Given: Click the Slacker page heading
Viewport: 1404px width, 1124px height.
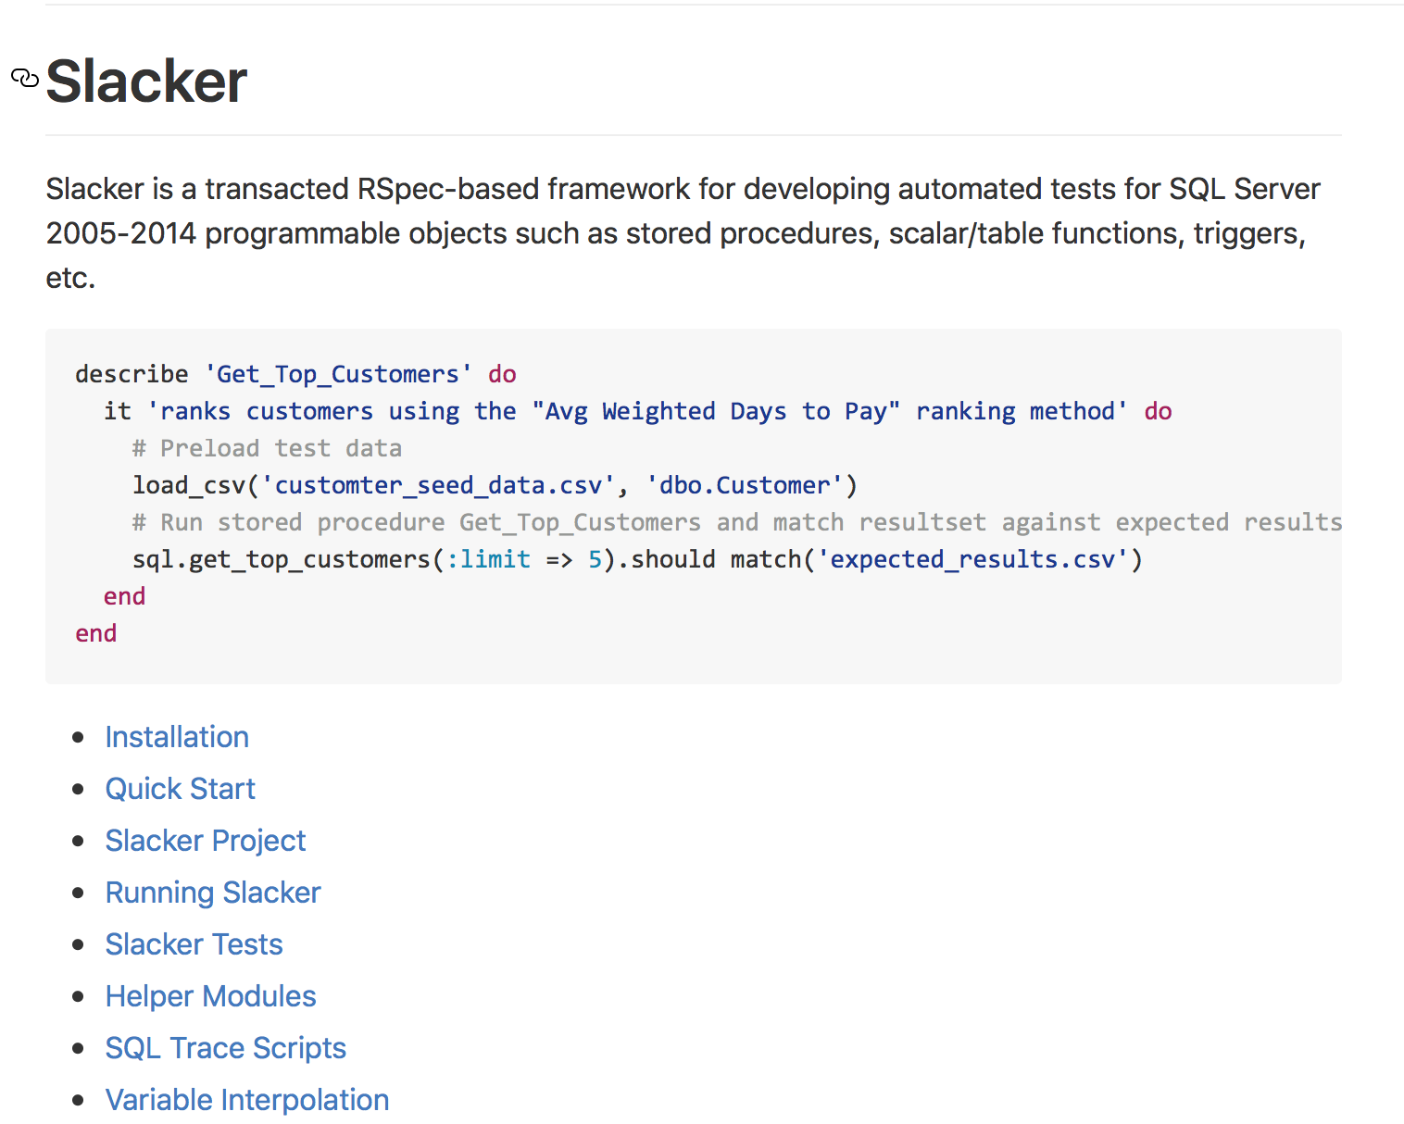Looking at the screenshot, I should point(146,81).
